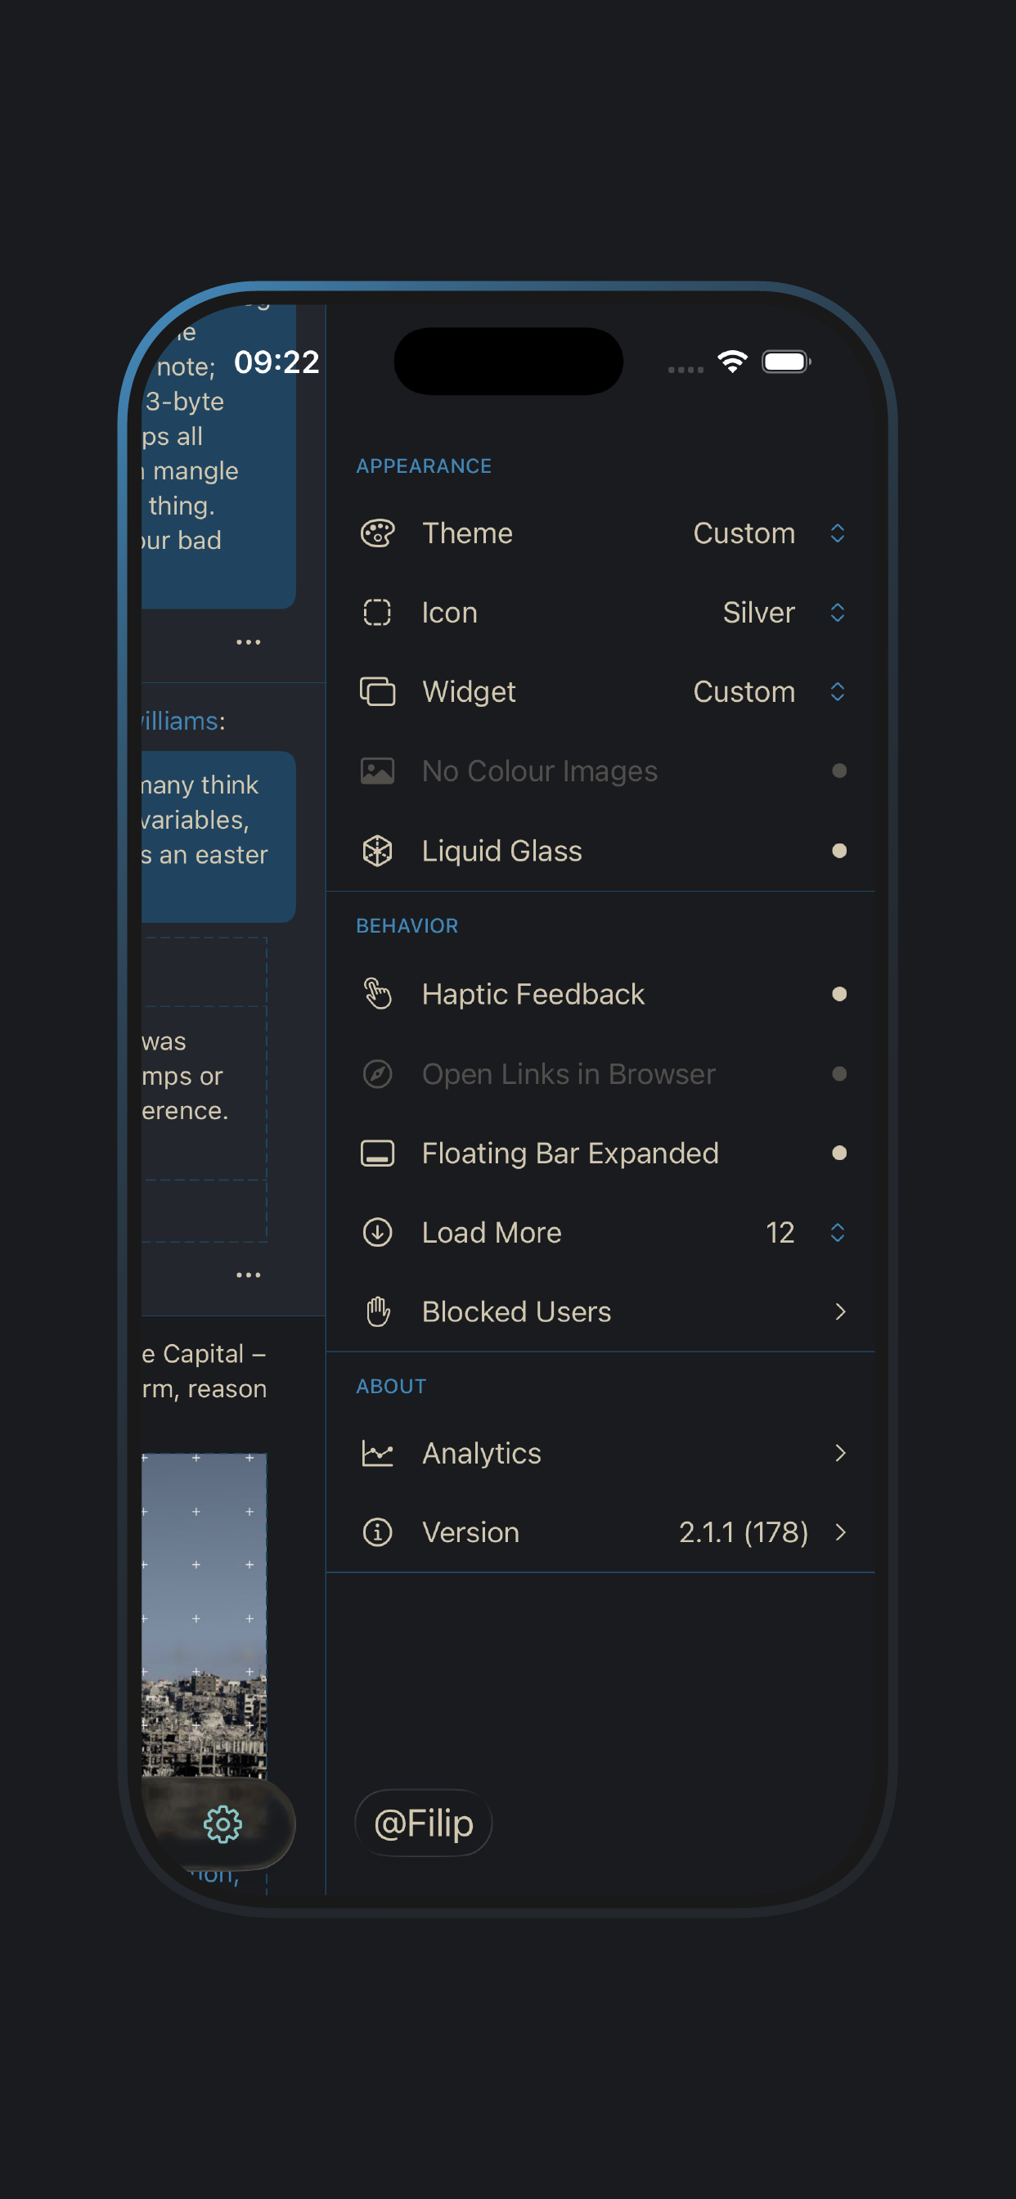Tap the Wi-Fi status icon
The width and height of the screenshot is (1016, 2199).
coord(732,362)
